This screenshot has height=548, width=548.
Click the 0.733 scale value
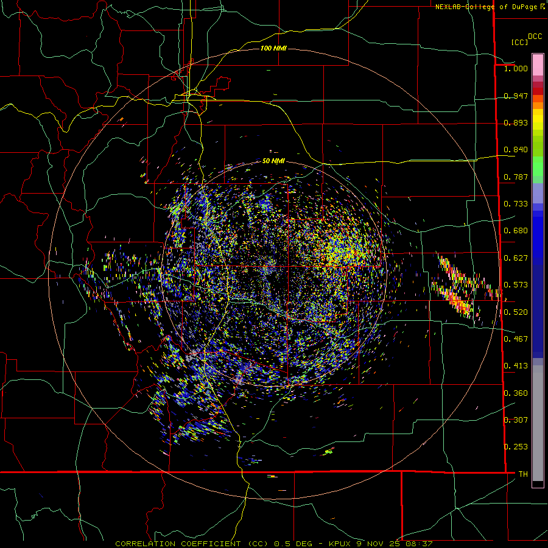(x=516, y=204)
